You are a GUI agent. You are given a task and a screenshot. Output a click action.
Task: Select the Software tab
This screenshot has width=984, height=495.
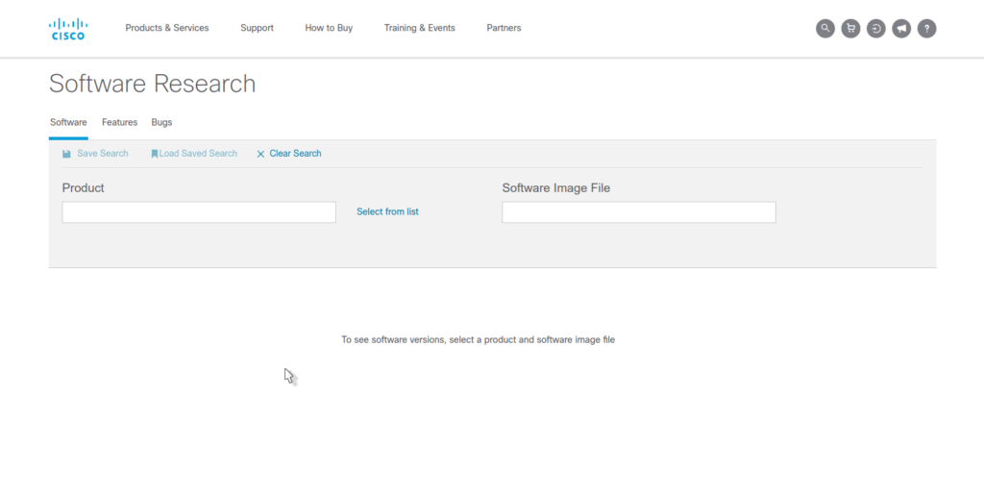pos(68,122)
